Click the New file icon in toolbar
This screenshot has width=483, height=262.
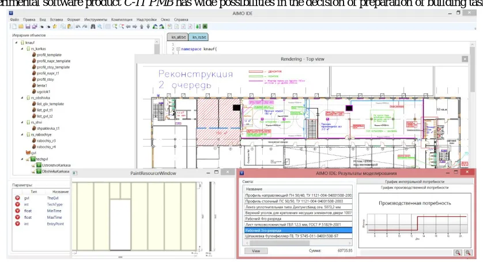(14, 27)
